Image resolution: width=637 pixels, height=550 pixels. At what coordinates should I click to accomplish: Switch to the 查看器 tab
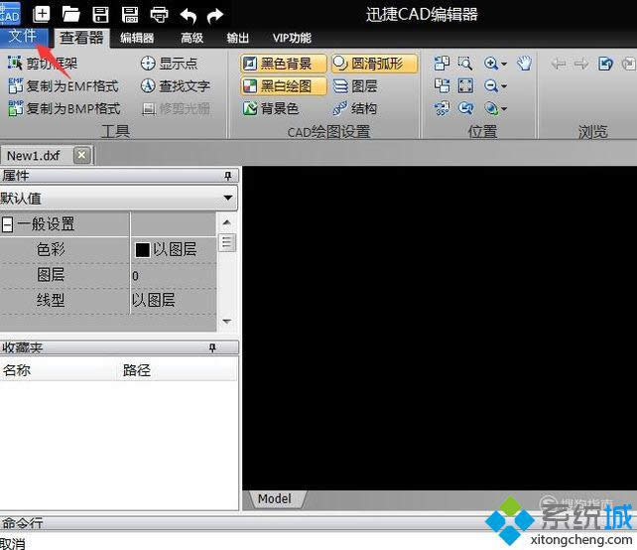pyautogui.click(x=81, y=38)
